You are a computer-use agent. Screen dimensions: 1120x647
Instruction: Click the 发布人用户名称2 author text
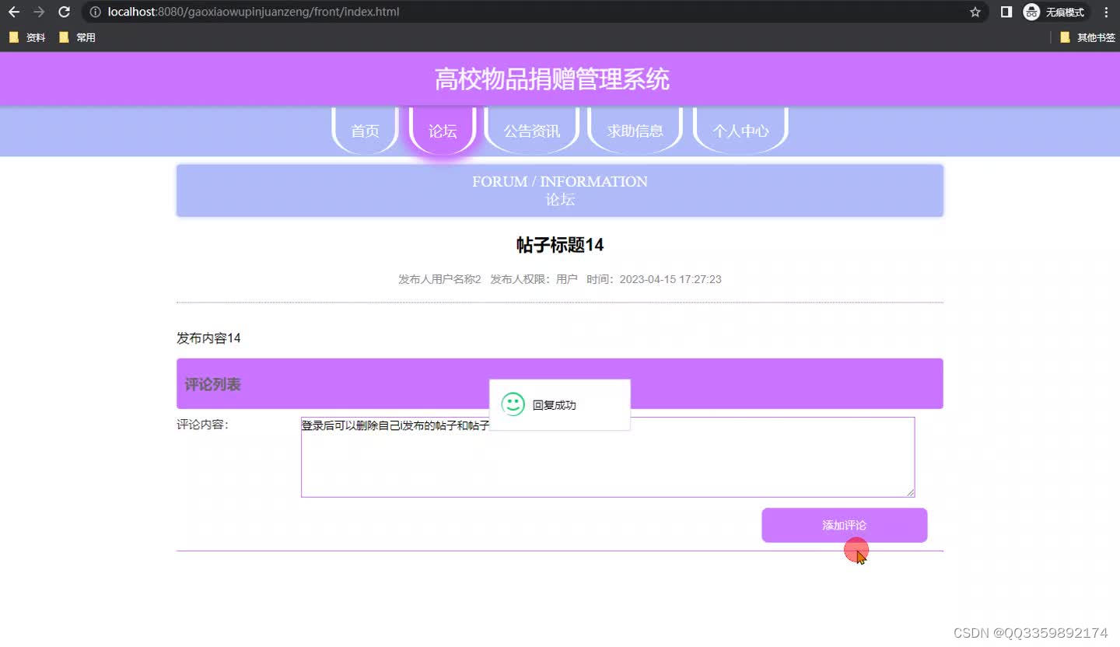tap(439, 279)
